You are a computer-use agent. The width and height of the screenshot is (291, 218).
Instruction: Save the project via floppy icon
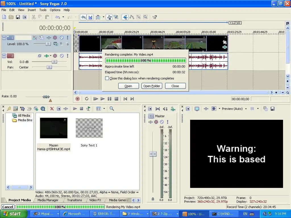[18, 17]
